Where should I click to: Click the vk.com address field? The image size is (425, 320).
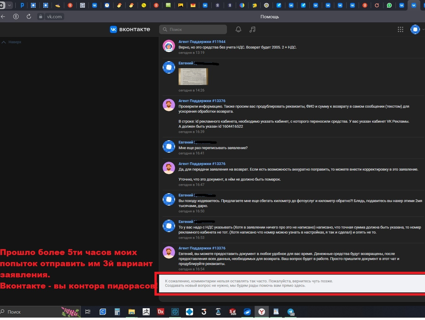55,16
